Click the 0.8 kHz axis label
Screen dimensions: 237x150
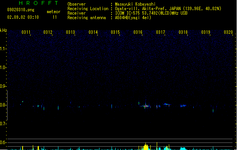click(x=3, y=105)
